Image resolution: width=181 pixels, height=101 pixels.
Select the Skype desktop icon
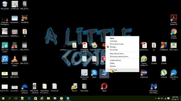[x=94, y=74]
